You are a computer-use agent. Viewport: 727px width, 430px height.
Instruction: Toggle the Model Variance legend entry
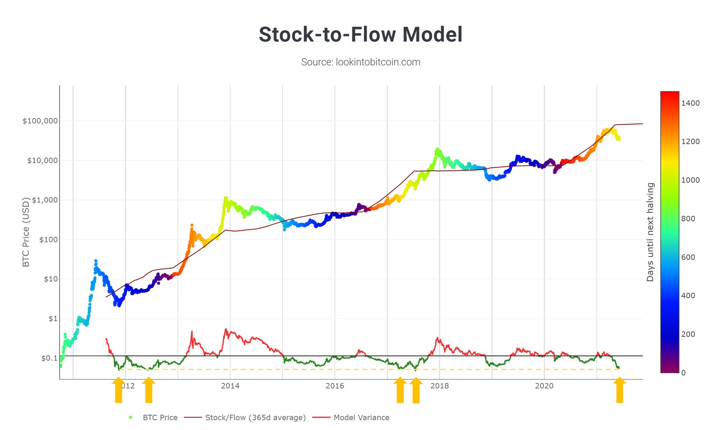(351, 417)
